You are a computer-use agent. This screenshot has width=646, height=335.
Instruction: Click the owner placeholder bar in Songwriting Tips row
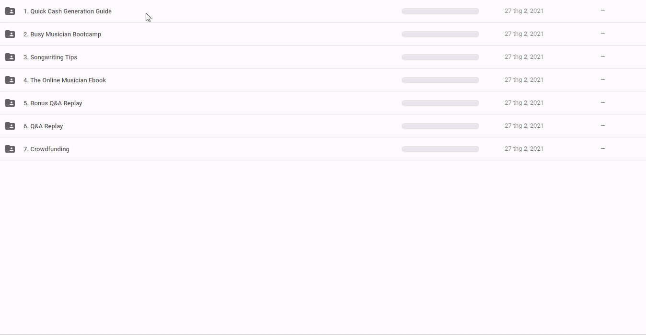coord(440,57)
